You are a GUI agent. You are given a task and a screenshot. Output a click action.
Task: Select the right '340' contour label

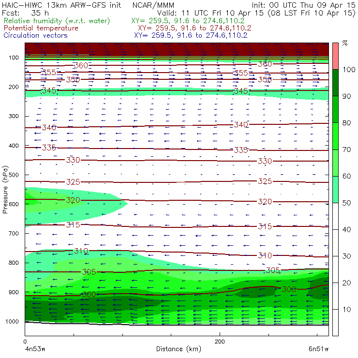pyautogui.click(x=241, y=125)
